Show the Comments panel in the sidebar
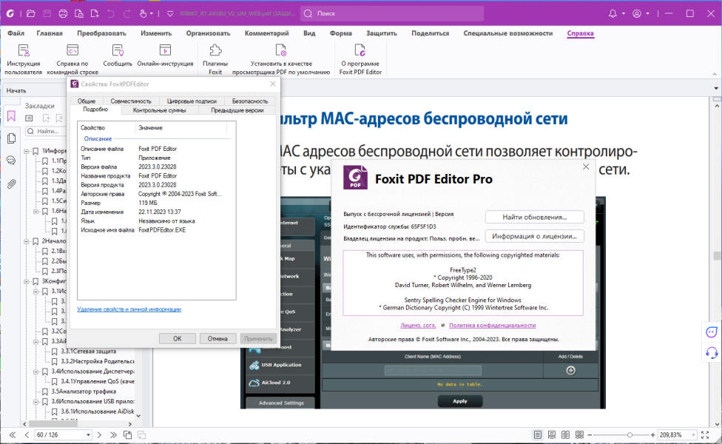Image resolution: width=722 pixels, height=444 pixels. click(x=12, y=161)
